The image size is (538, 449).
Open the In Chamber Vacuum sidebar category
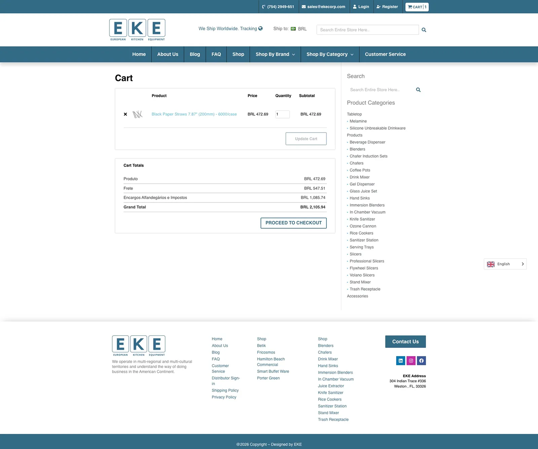coord(368,212)
